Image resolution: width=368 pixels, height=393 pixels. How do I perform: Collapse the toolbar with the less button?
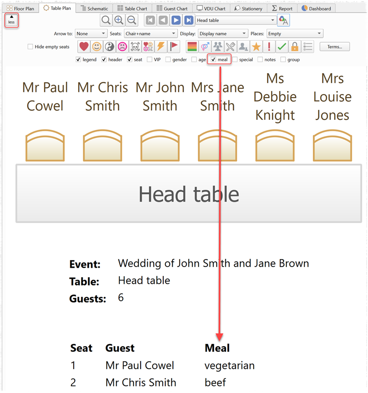click(x=11, y=20)
